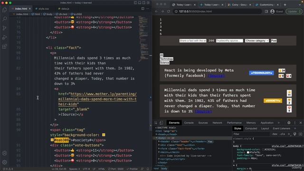Select the p.child breadcrumb
Image resolution: width=304 pixels, height=171 pixels.
[76, 14]
